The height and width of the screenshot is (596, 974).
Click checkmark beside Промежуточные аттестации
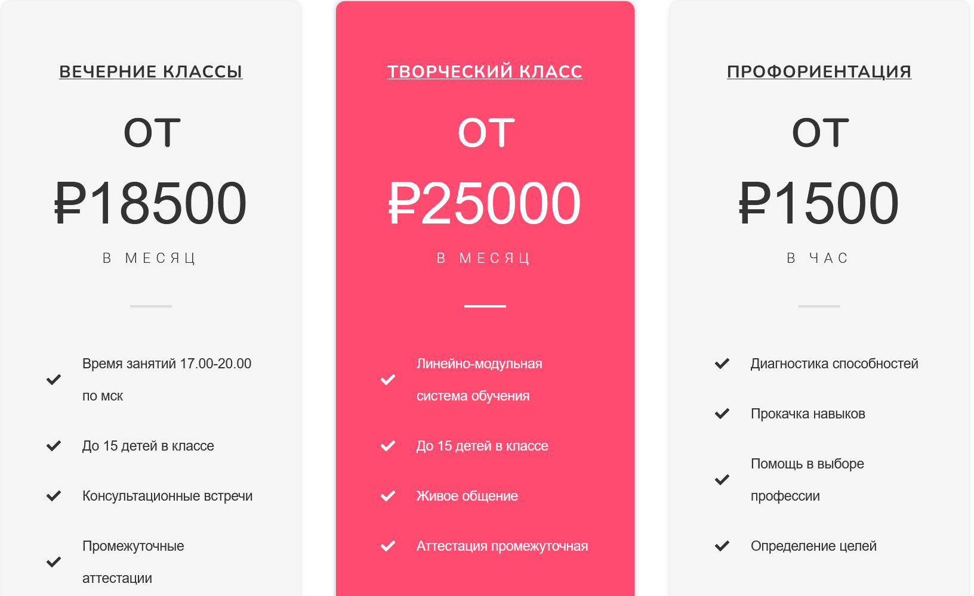[54, 562]
